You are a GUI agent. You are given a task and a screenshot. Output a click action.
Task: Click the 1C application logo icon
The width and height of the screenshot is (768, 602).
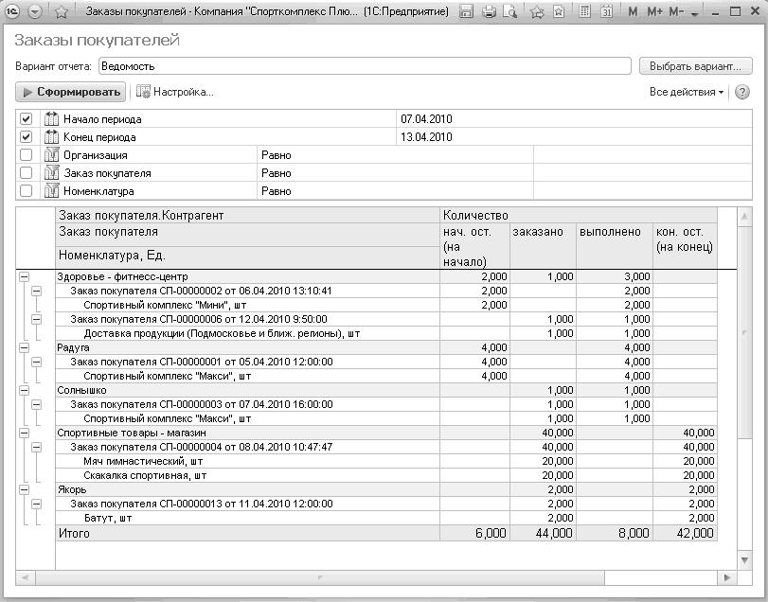11,11
